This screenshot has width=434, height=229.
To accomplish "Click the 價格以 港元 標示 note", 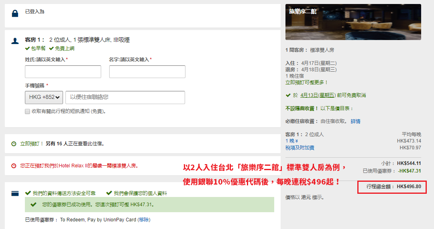I will click(x=305, y=197).
